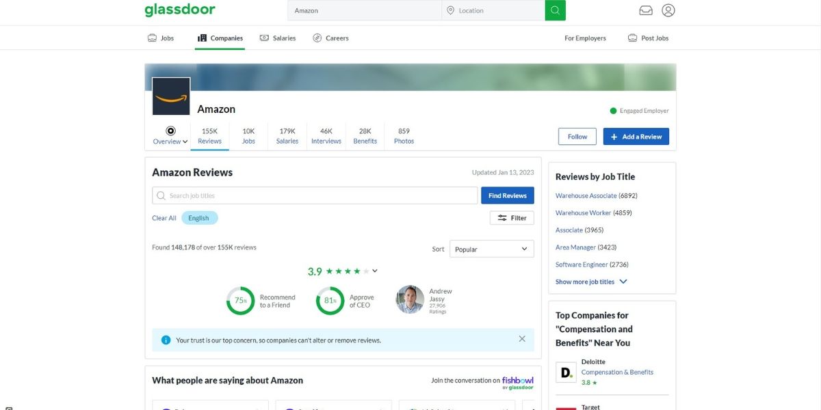Follow the Amazon company
Viewport: 821px width, 410px height.
[577, 137]
